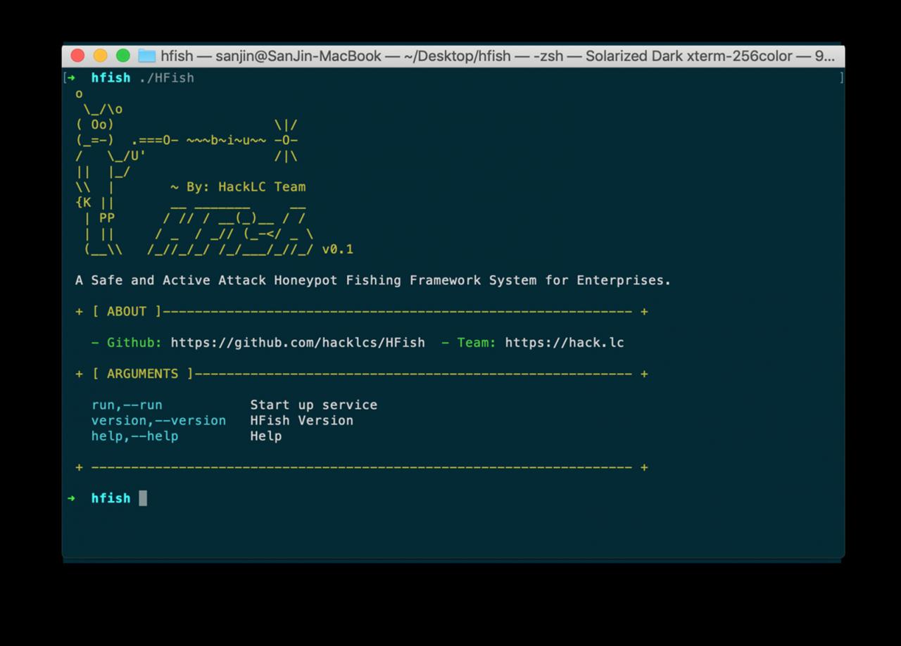
Task: Click the blue folder icon in title bar
Action: (x=146, y=56)
